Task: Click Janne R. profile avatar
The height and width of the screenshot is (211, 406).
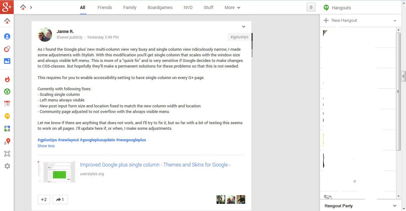Action: 45,34
